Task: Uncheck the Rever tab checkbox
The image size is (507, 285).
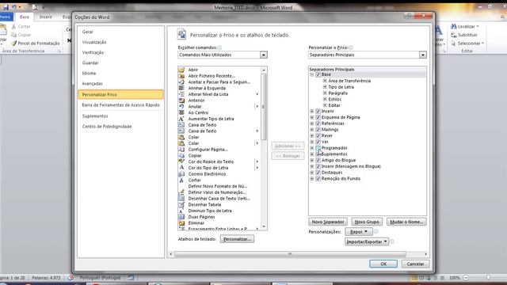Action: click(x=318, y=135)
